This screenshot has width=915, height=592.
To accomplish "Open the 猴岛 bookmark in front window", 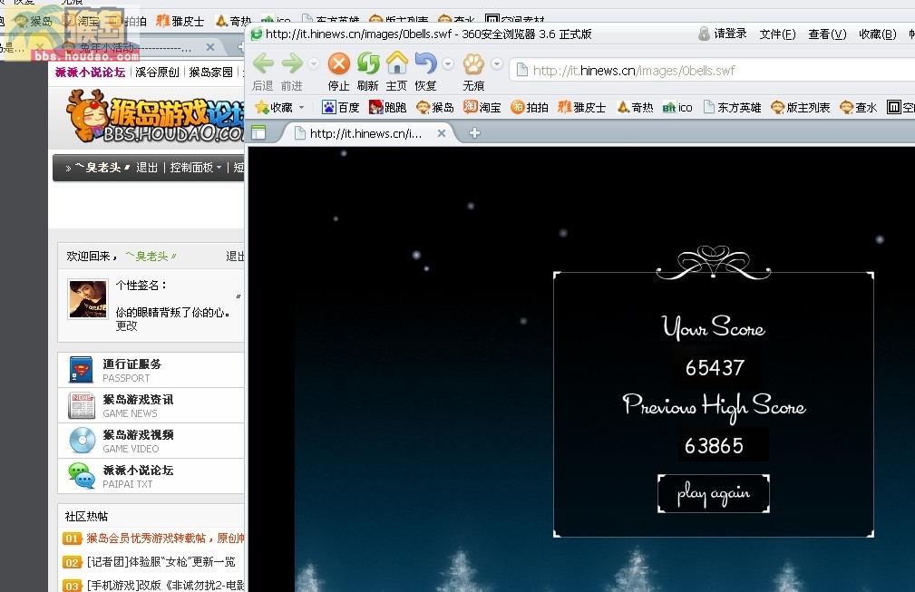I will [434, 107].
